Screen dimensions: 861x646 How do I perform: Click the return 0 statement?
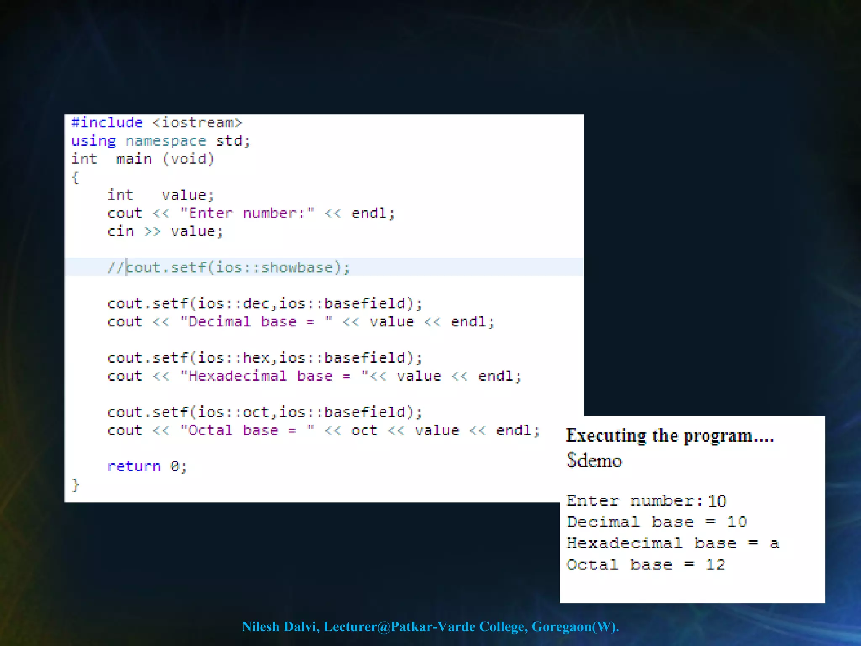click(x=147, y=466)
